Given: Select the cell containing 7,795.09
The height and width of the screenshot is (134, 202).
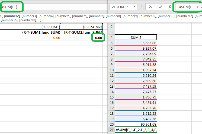Looking at the screenshot, I should (x=136, y=54).
